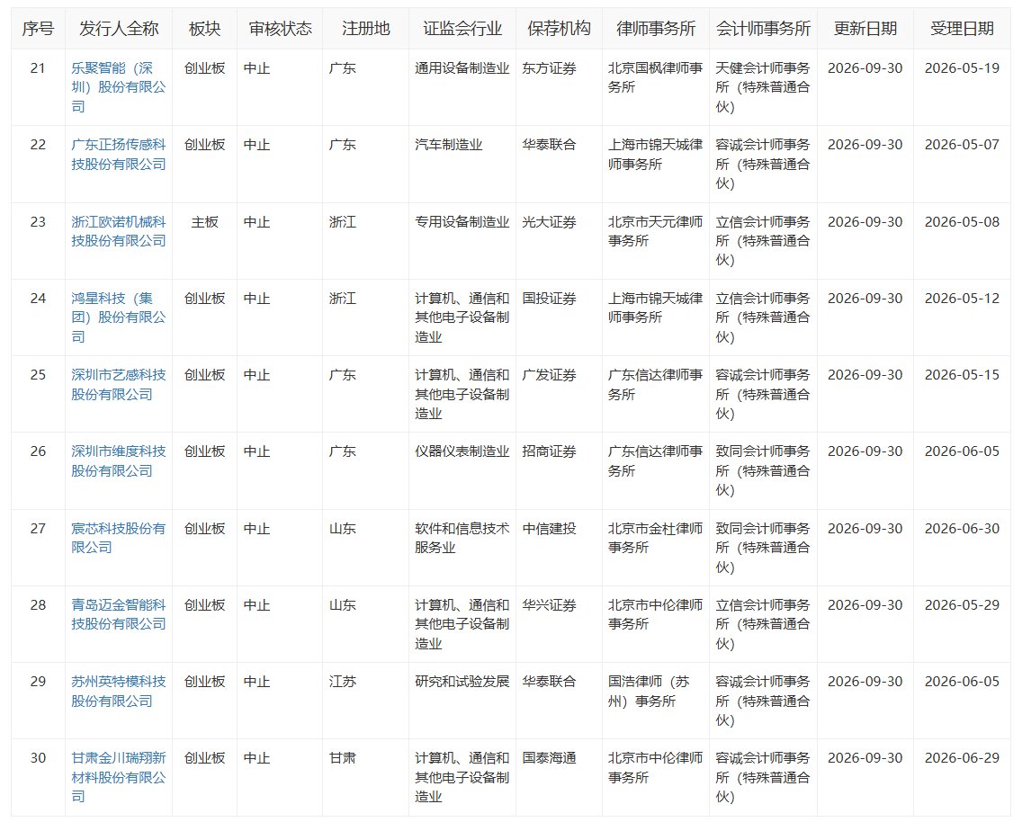Select the 板块 column header
The width and height of the screenshot is (1022, 822).
tap(204, 29)
